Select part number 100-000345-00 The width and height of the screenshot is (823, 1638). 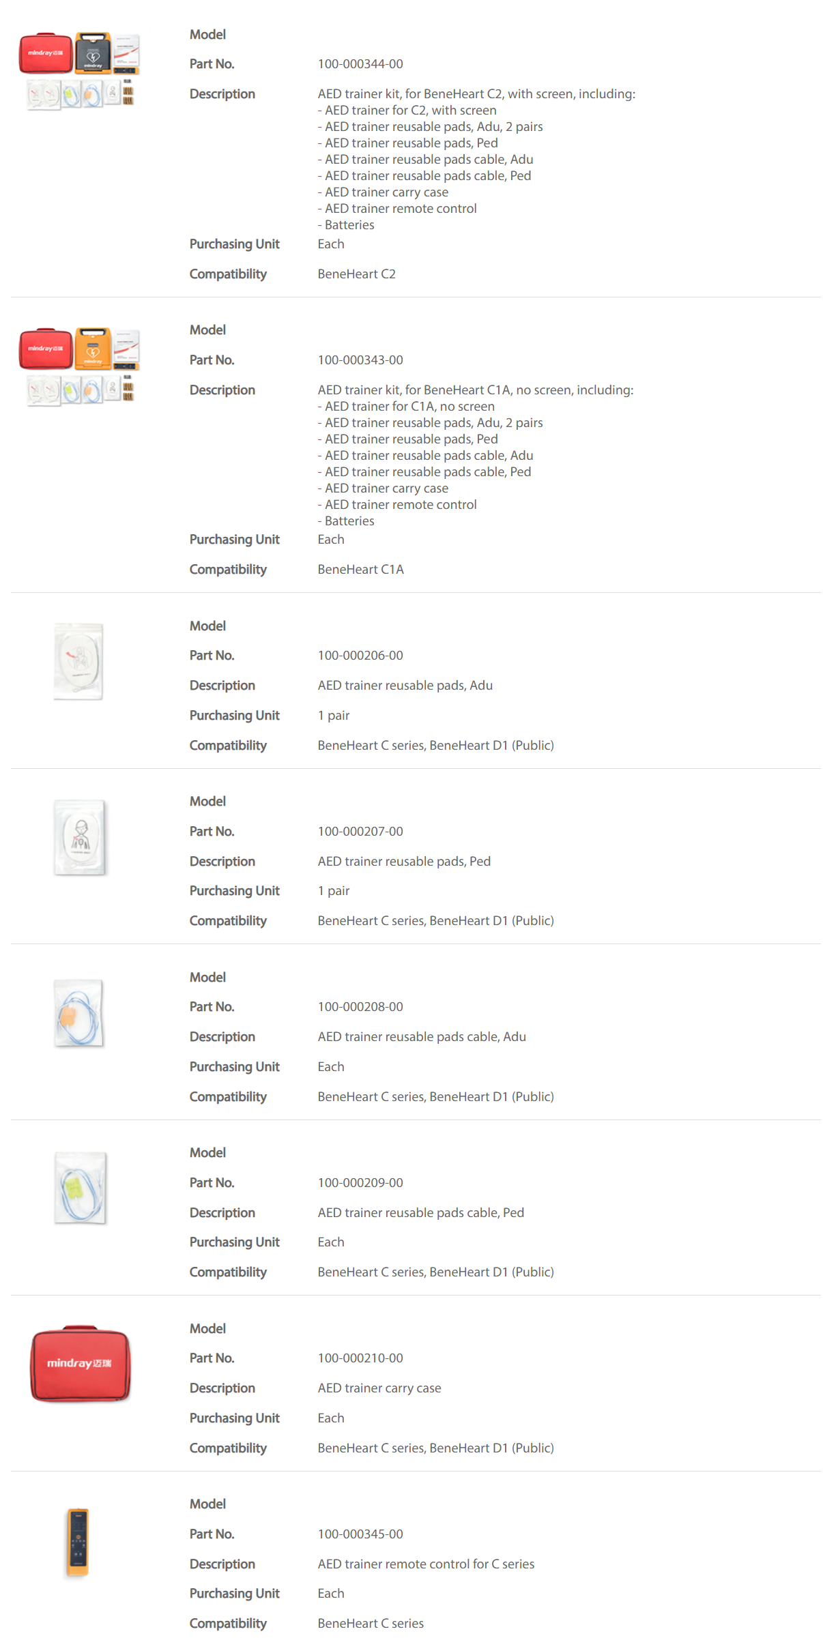point(360,1534)
